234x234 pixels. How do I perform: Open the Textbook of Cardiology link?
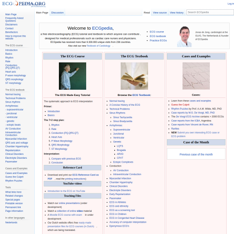click(x=99, y=46)
